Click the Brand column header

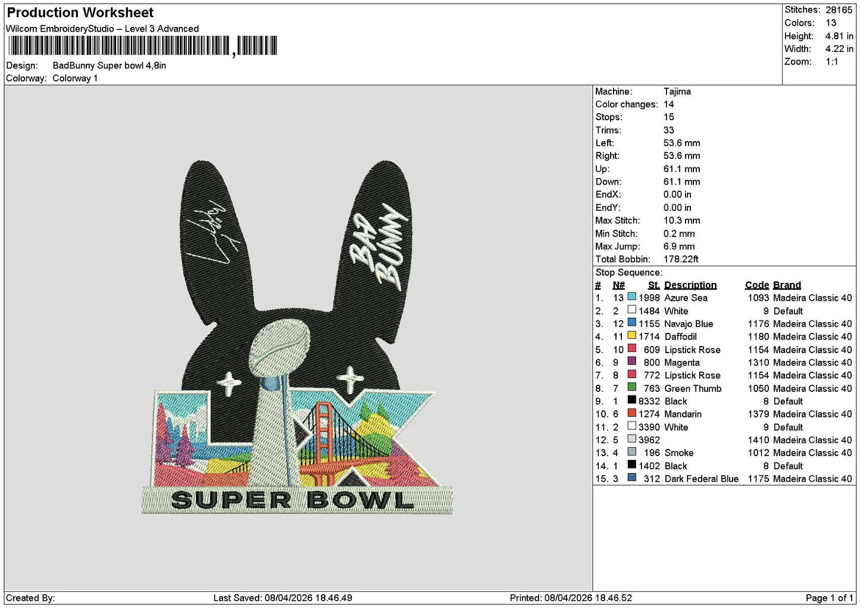coord(787,285)
